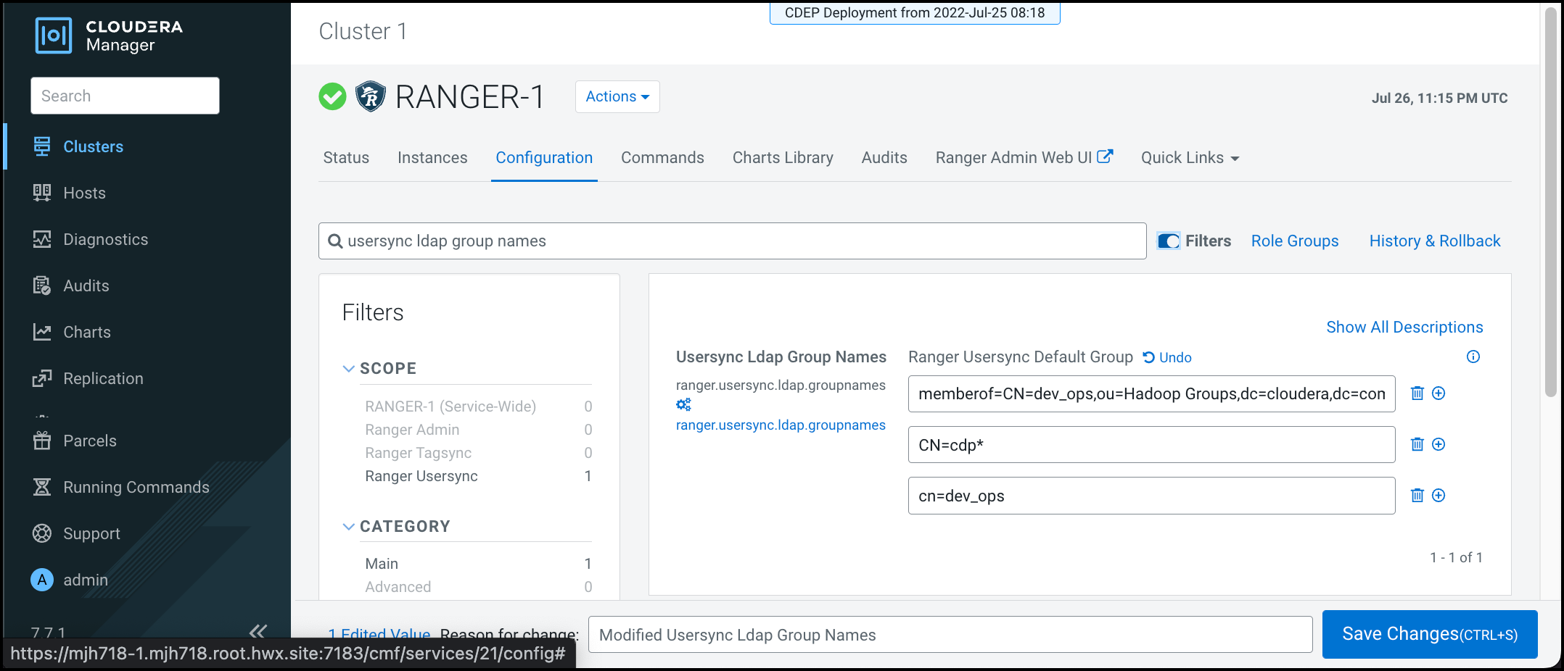Add a new group name with the plus icon

point(1439,393)
